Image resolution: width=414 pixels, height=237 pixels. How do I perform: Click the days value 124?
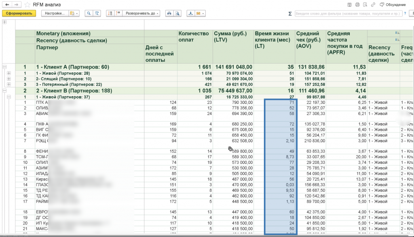pos(173,102)
